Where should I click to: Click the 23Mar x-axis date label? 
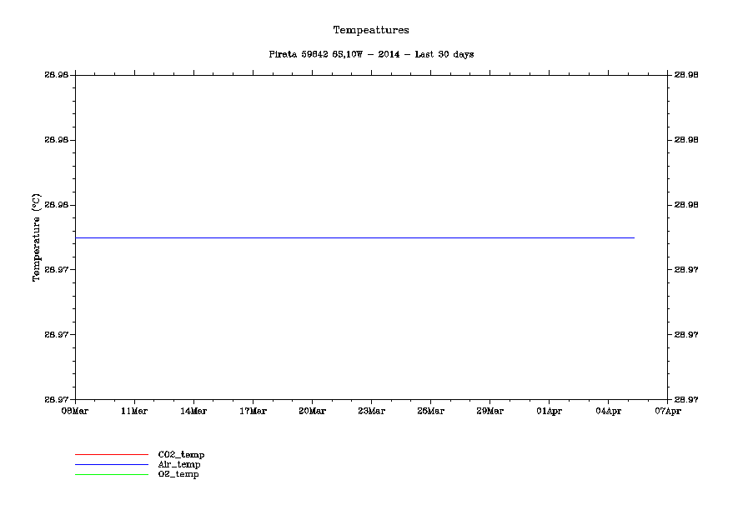(371, 411)
